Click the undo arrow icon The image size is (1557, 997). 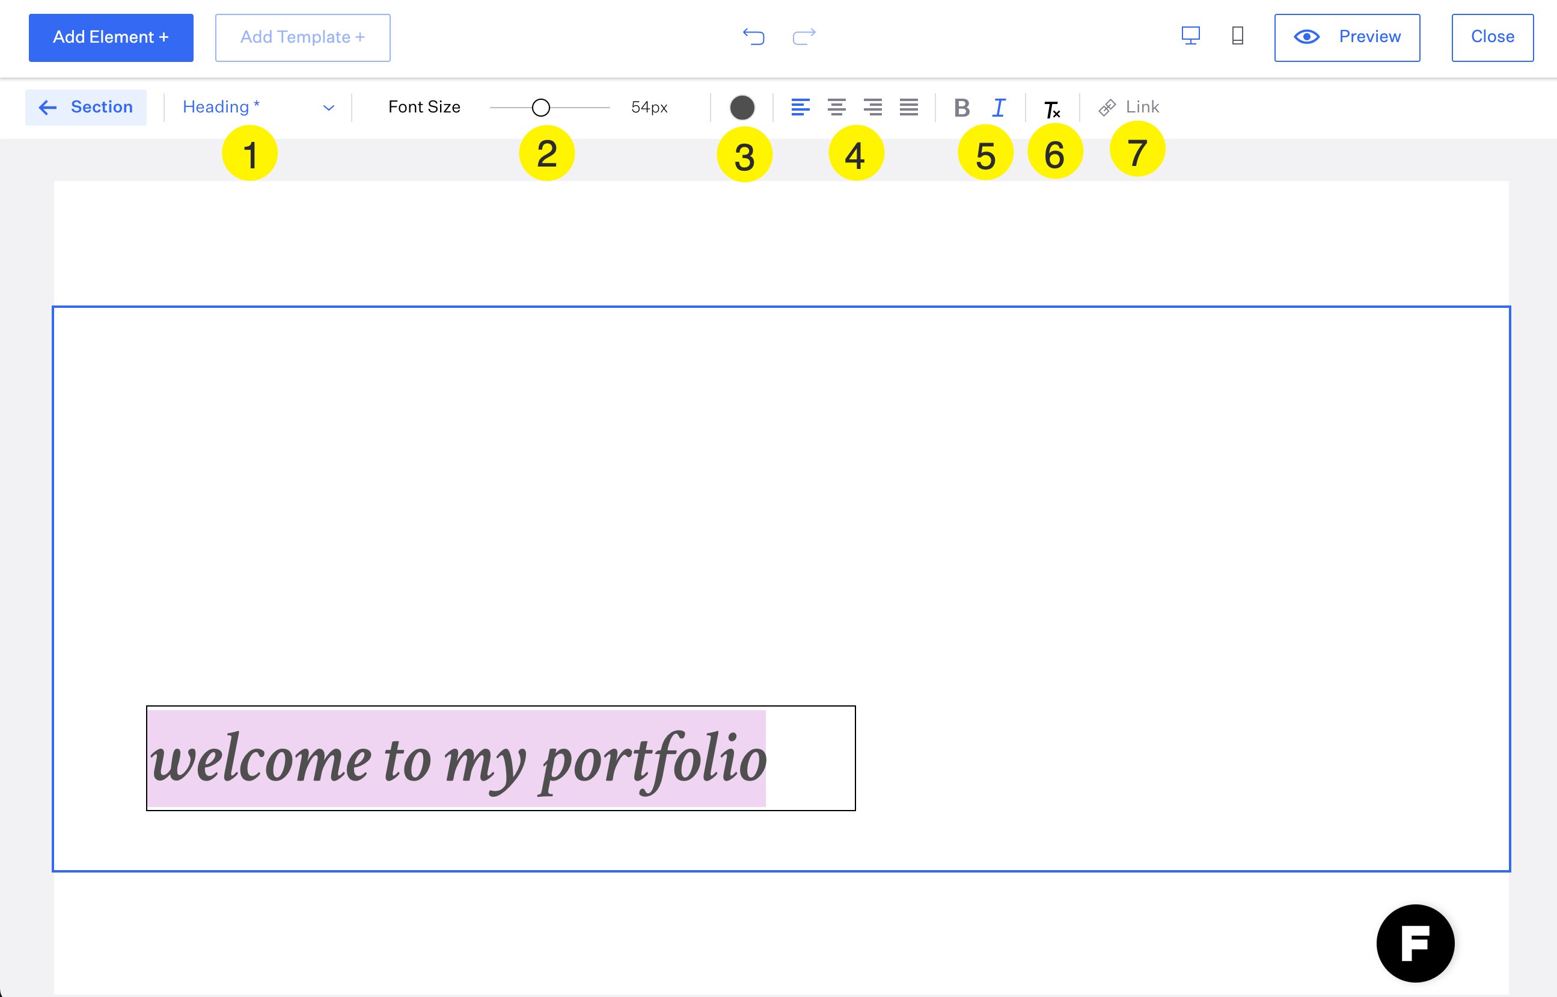[753, 36]
